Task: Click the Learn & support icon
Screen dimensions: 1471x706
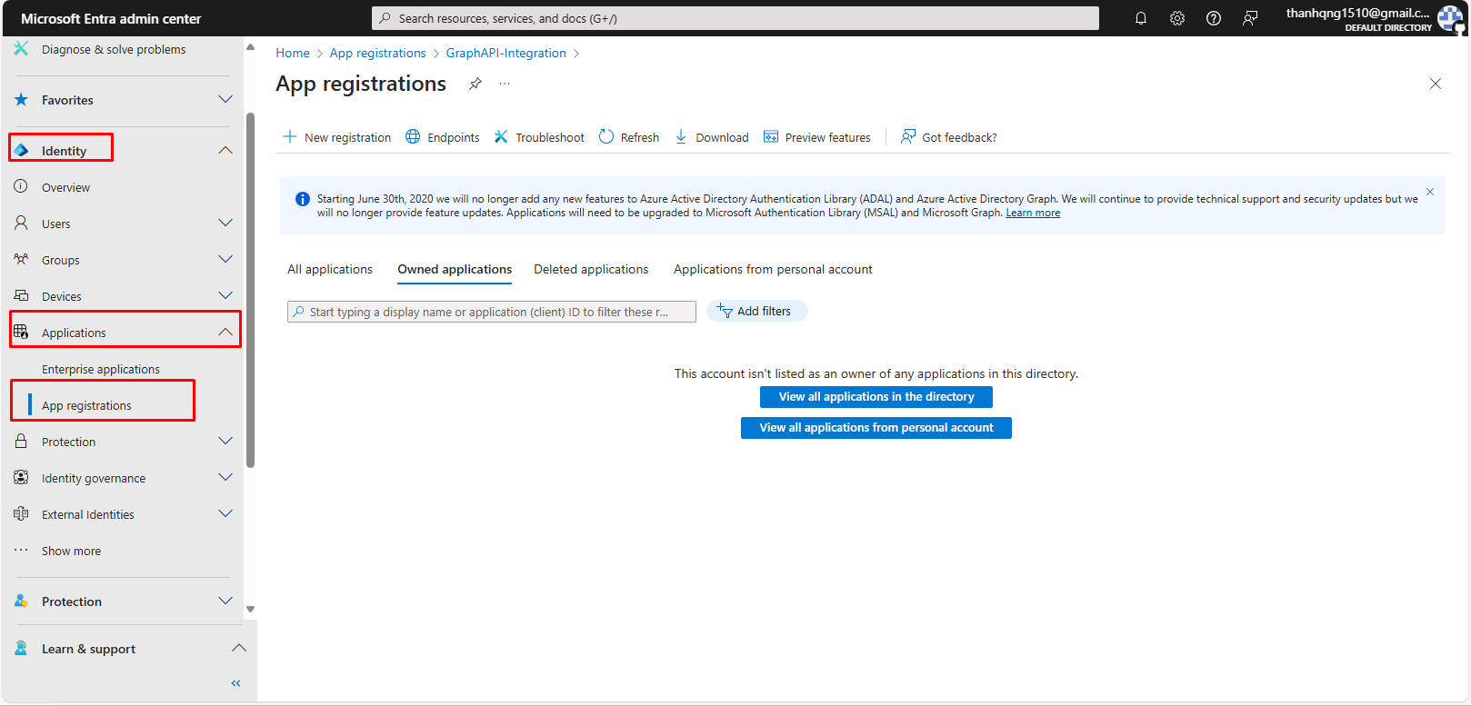Action: [21, 648]
